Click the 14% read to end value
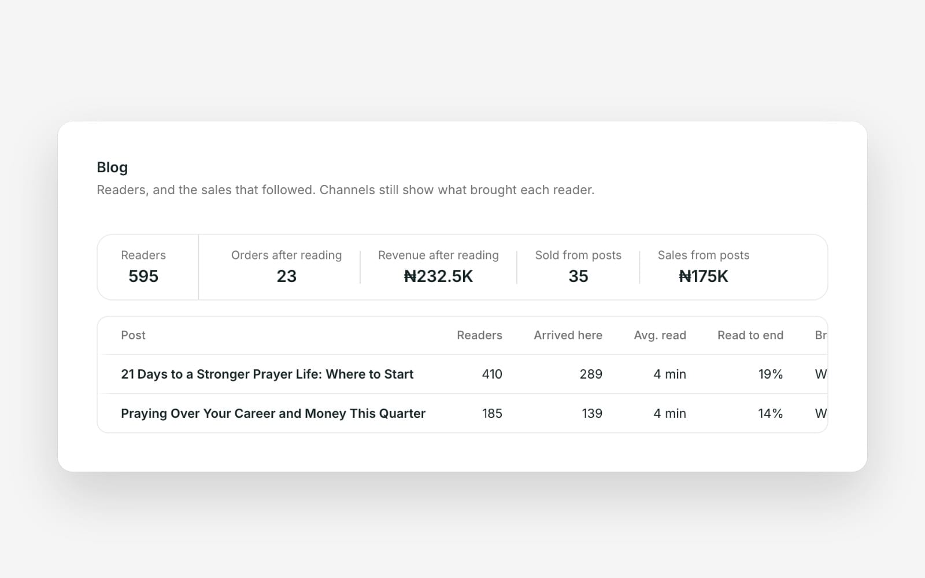This screenshot has width=925, height=578. (x=771, y=413)
